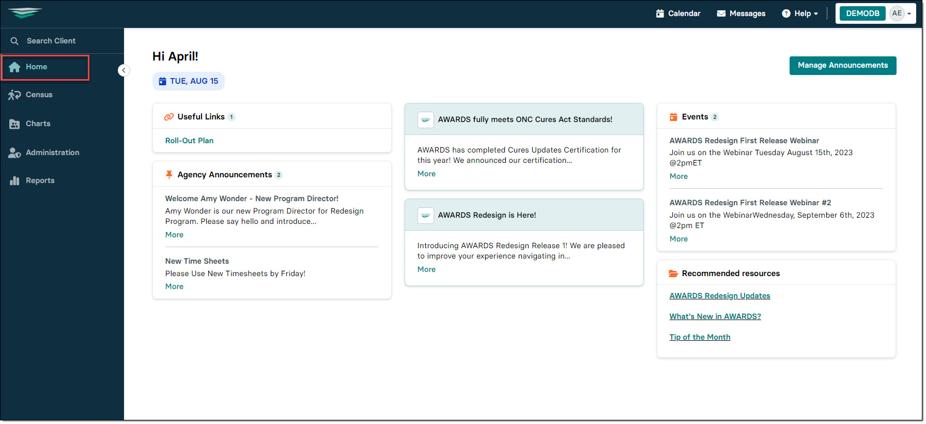Click the Help question mark icon

[x=786, y=13]
